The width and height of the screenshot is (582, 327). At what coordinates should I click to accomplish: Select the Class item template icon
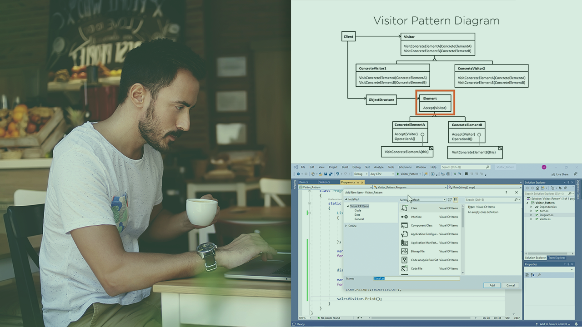click(405, 208)
